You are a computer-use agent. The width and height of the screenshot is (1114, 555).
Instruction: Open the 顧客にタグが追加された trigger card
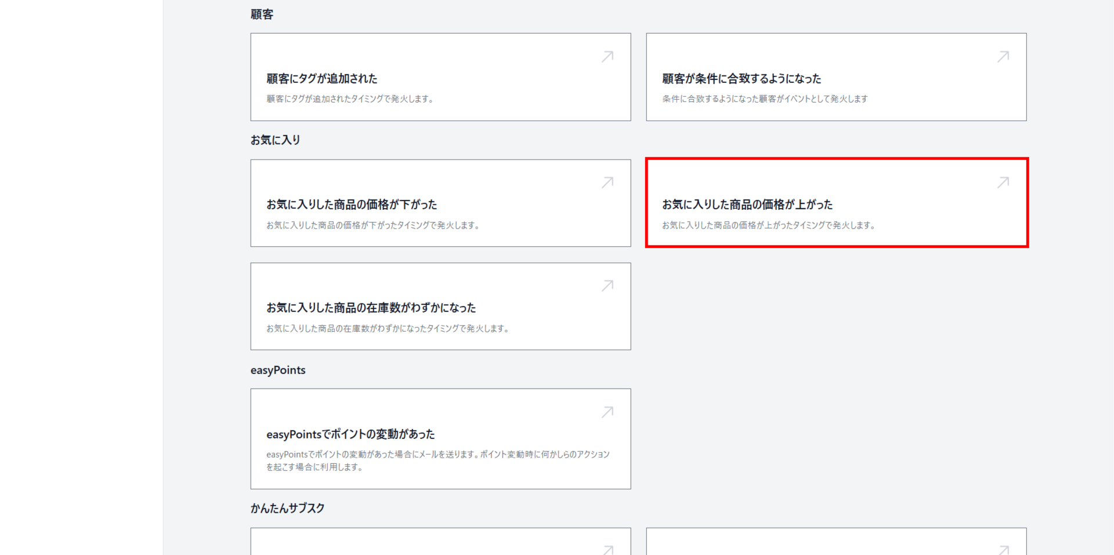pyautogui.click(x=440, y=77)
